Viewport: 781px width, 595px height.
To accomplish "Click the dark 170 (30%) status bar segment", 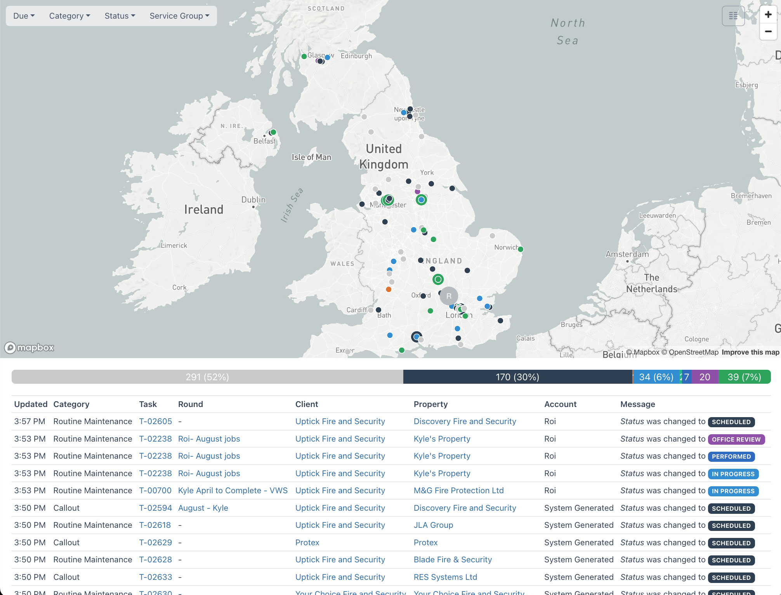I will coord(517,377).
